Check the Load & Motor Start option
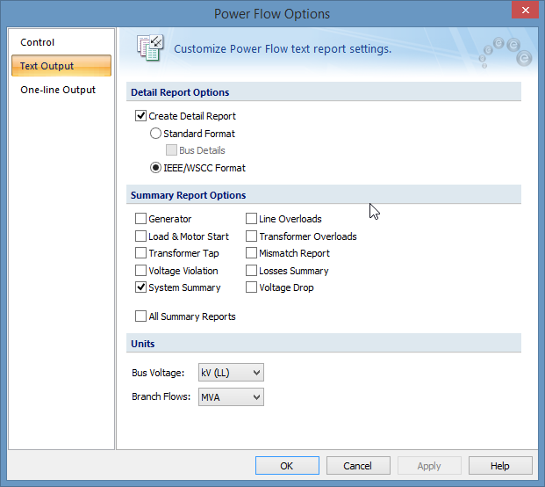This screenshot has width=545, height=487. click(x=141, y=236)
